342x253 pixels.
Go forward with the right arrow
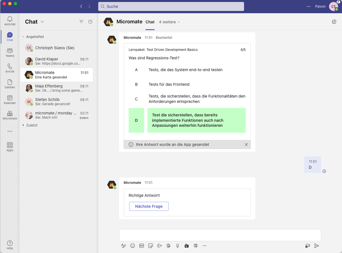click(90, 6)
